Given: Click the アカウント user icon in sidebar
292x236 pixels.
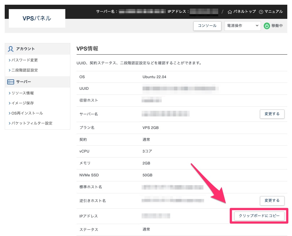Looking at the screenshot, I should pos(11,49).
